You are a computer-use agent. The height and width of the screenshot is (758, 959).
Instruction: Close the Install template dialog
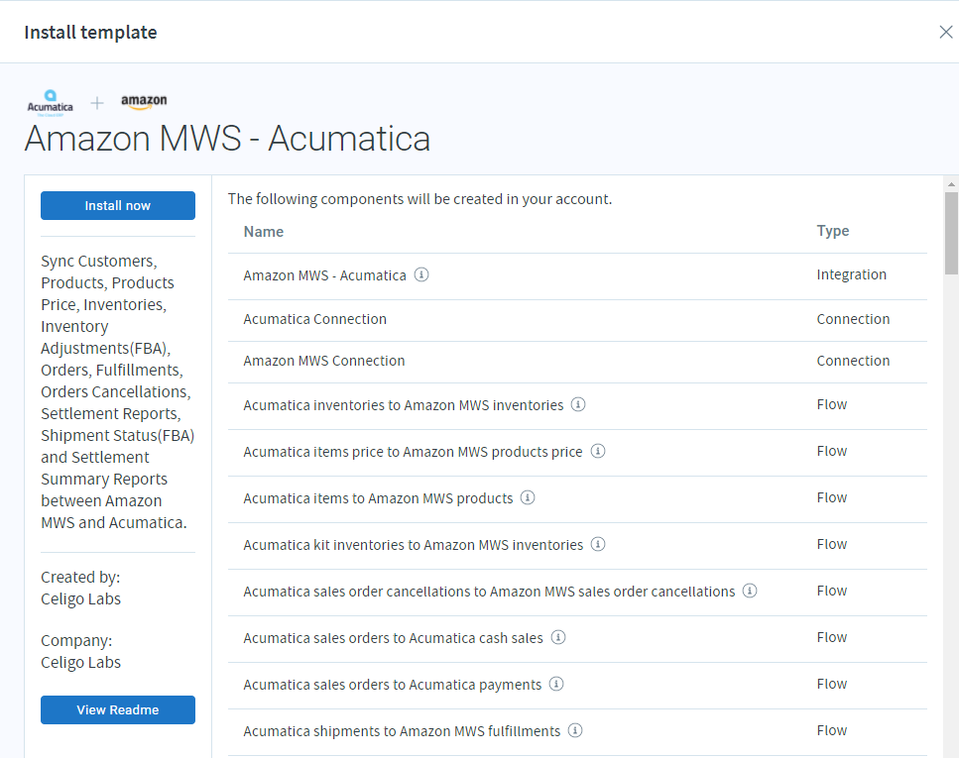click(945, 32)
